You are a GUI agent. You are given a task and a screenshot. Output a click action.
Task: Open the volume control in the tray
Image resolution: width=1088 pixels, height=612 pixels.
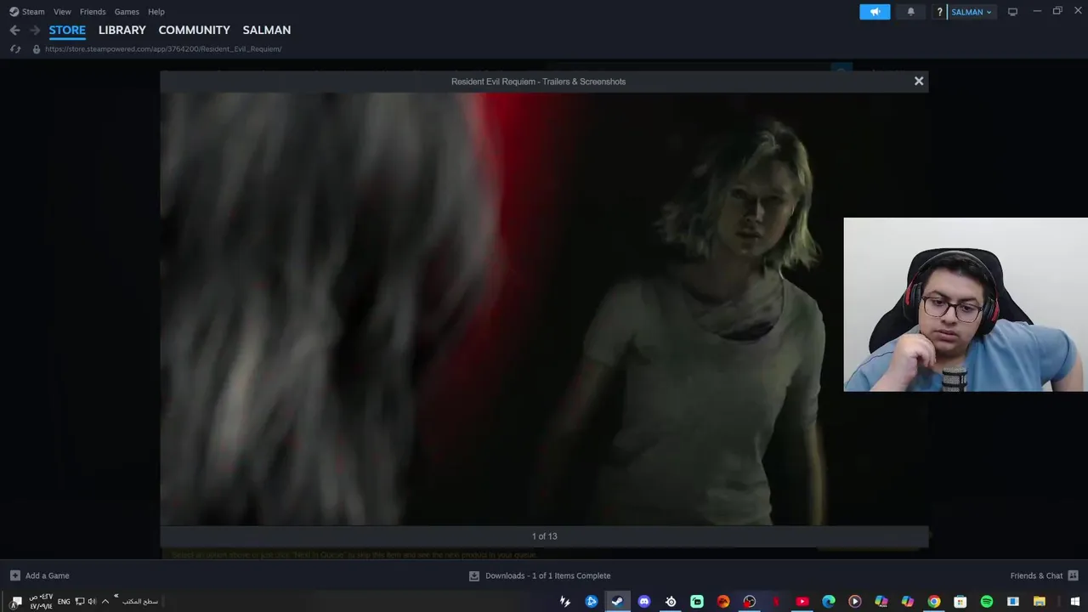(x=92, y=602)
